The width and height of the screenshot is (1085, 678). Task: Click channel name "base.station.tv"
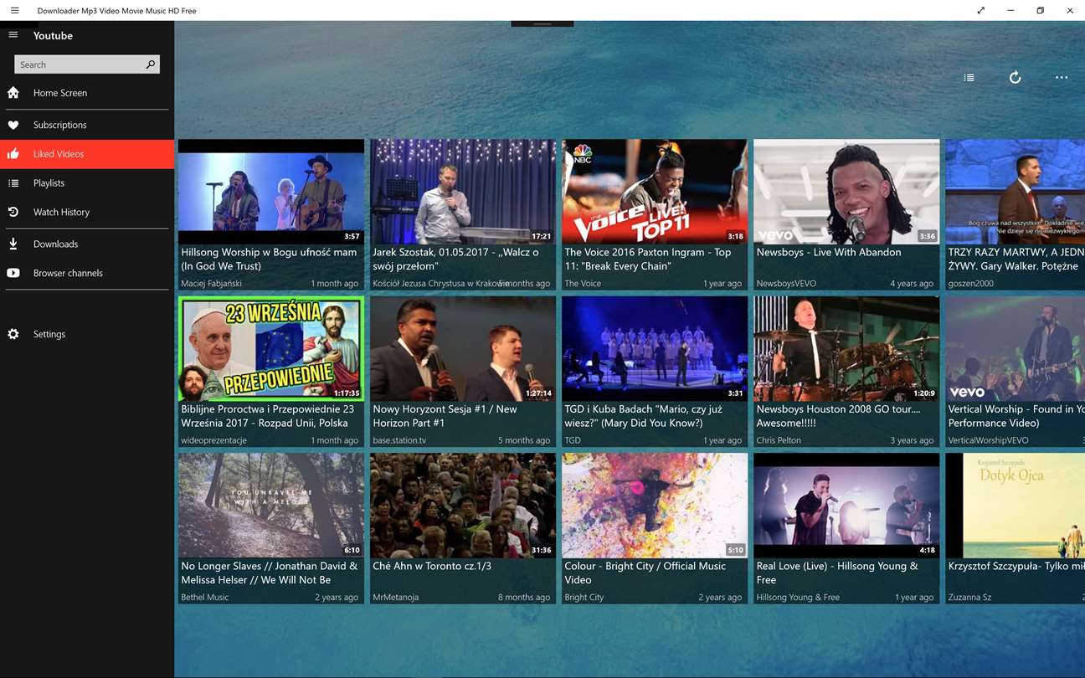coord(399,440)
